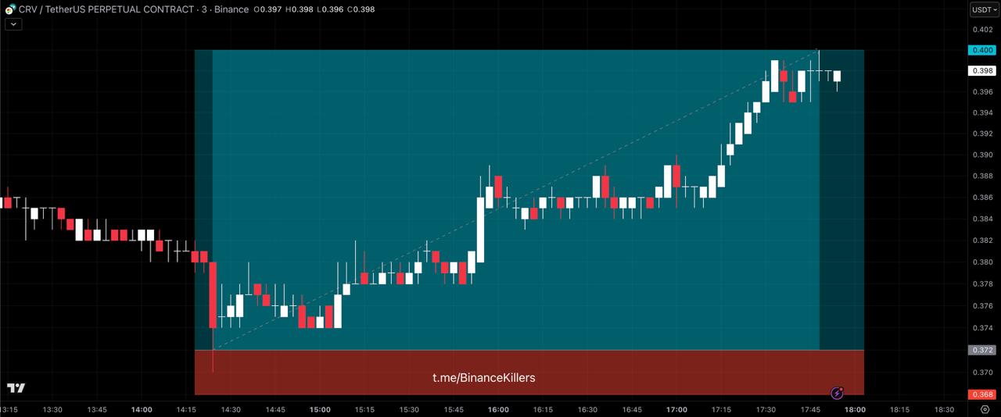The height and width of the screenshot is (417, 1001).
Task: Click the gray 0.372 entry price label
Action: (x=981, y=350)
